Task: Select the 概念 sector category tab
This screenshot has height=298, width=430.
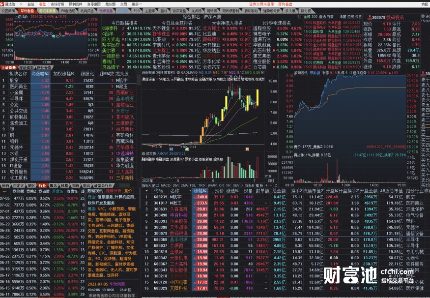Action: (53, 185)
